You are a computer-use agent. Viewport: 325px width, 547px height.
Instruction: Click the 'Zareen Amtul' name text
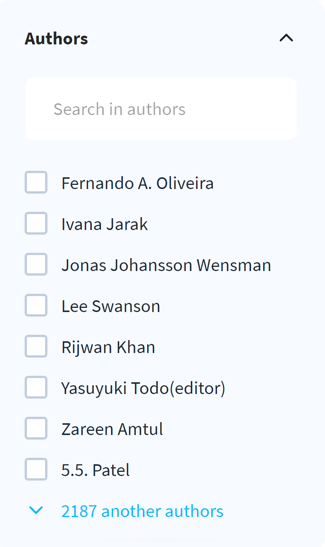point(112,429)
